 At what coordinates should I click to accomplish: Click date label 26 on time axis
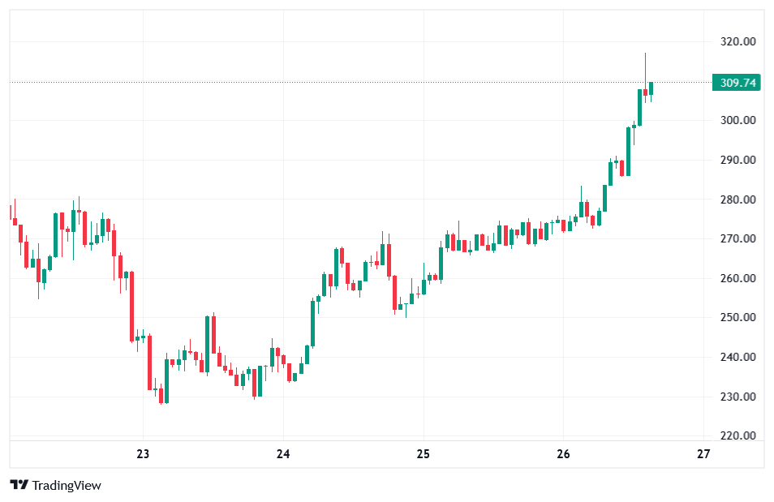pyautogui.click(x=564, y=454)
